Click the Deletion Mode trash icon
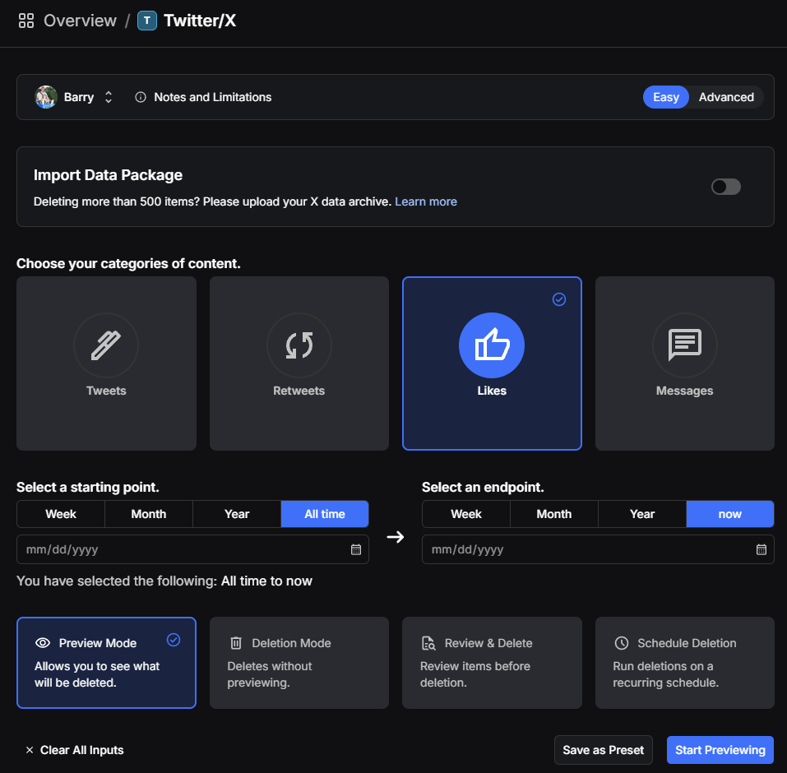The width and height of the screenshot is (787, 773). point(236,643)
